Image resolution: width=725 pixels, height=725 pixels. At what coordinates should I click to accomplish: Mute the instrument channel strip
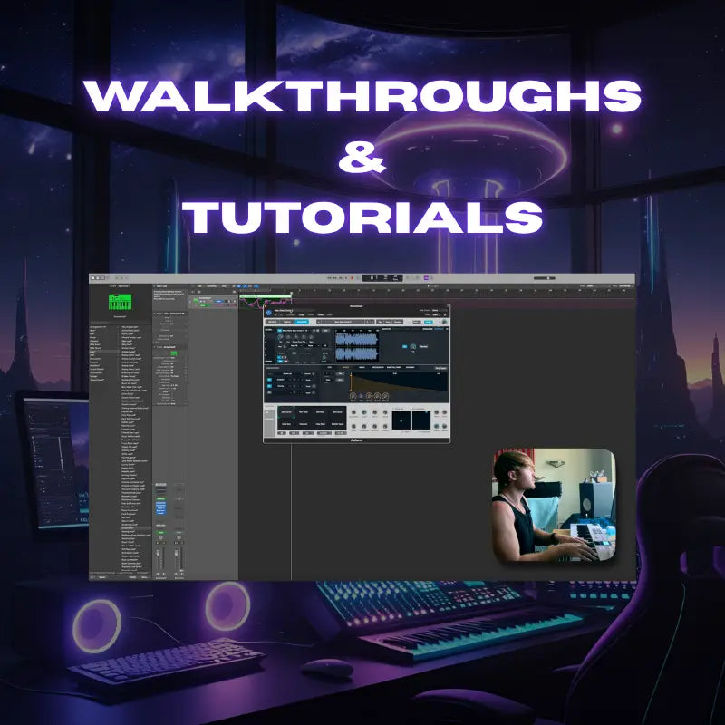point(158,543)
